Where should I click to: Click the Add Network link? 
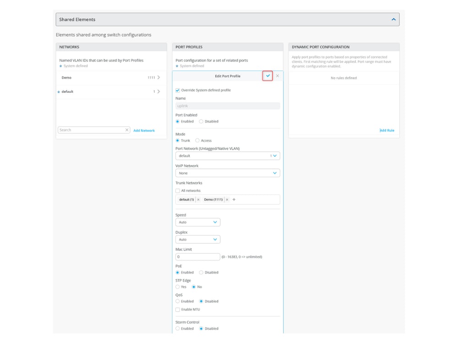coord(144,130)
